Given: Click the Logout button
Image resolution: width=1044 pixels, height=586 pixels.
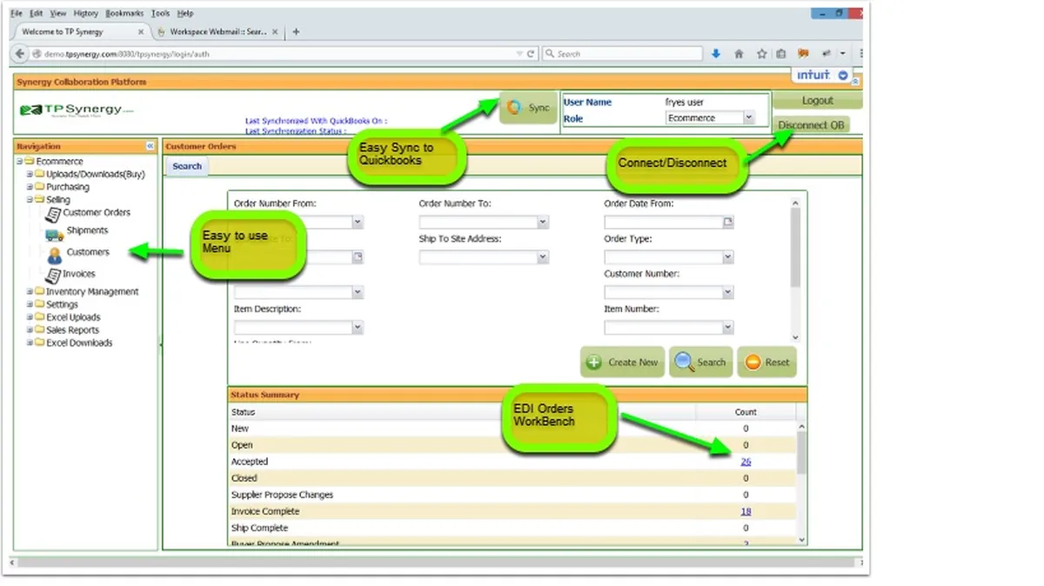Looking at the screenshot, I should 817,101.
